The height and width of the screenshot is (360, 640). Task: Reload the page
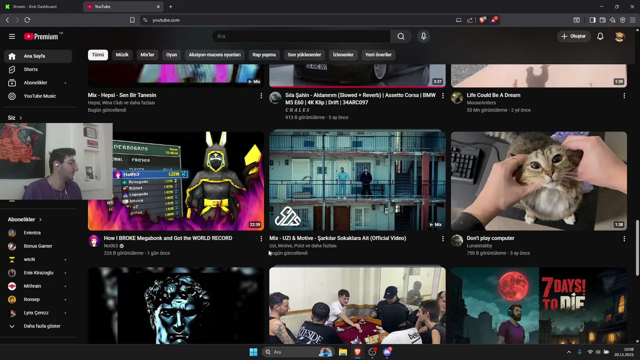[27, 20]
